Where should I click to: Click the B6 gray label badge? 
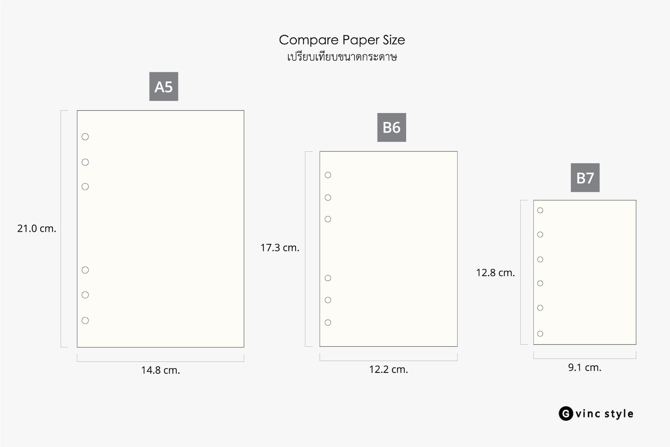391,128
